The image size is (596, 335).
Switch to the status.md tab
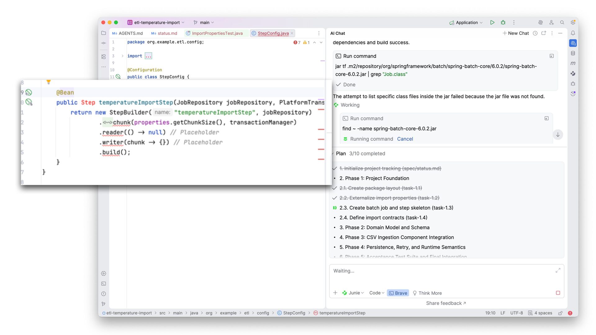[x=167, y=33]
